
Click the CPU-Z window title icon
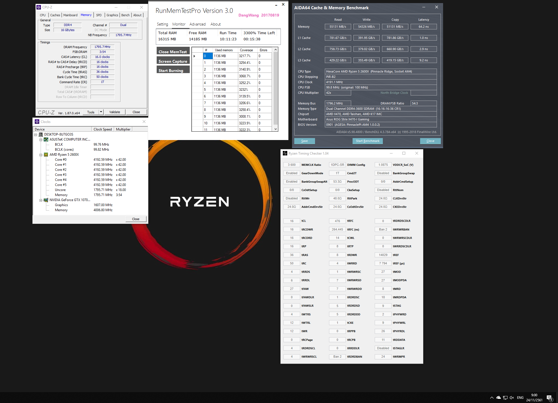(39, 7)
